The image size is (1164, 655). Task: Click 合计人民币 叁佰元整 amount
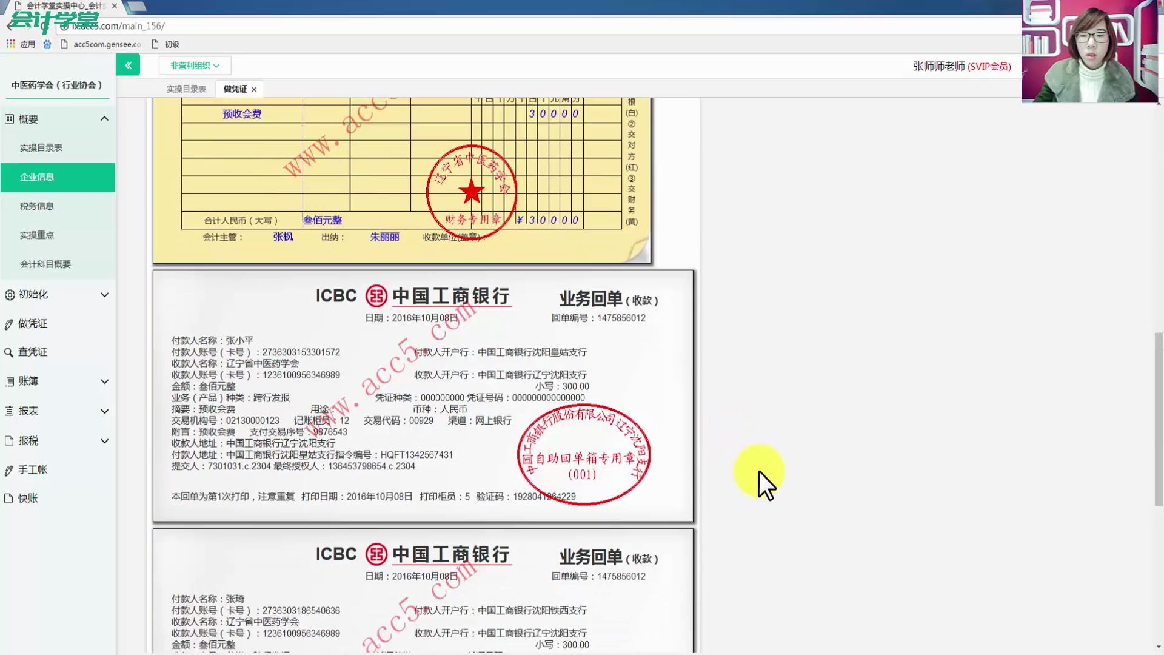point(323,220)
